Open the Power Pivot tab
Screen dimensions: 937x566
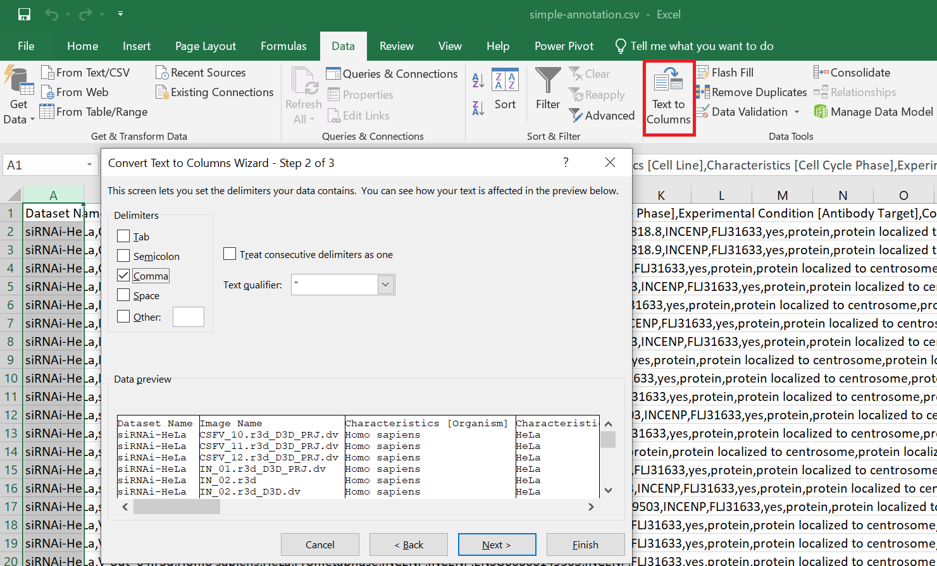[564, 46]
